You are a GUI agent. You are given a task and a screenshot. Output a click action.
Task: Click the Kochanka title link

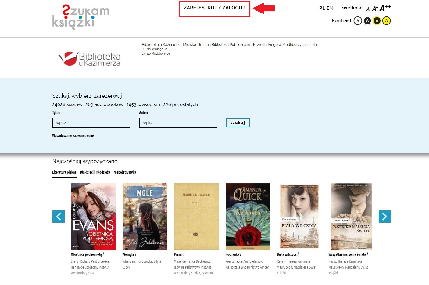233,254
